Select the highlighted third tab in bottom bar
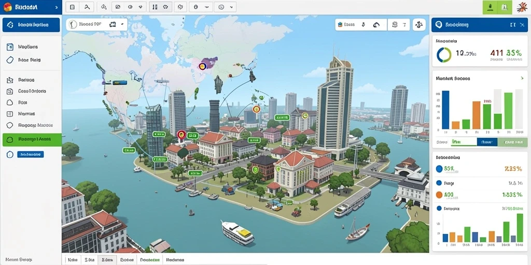Screen dimensions: 531x265 107,260
